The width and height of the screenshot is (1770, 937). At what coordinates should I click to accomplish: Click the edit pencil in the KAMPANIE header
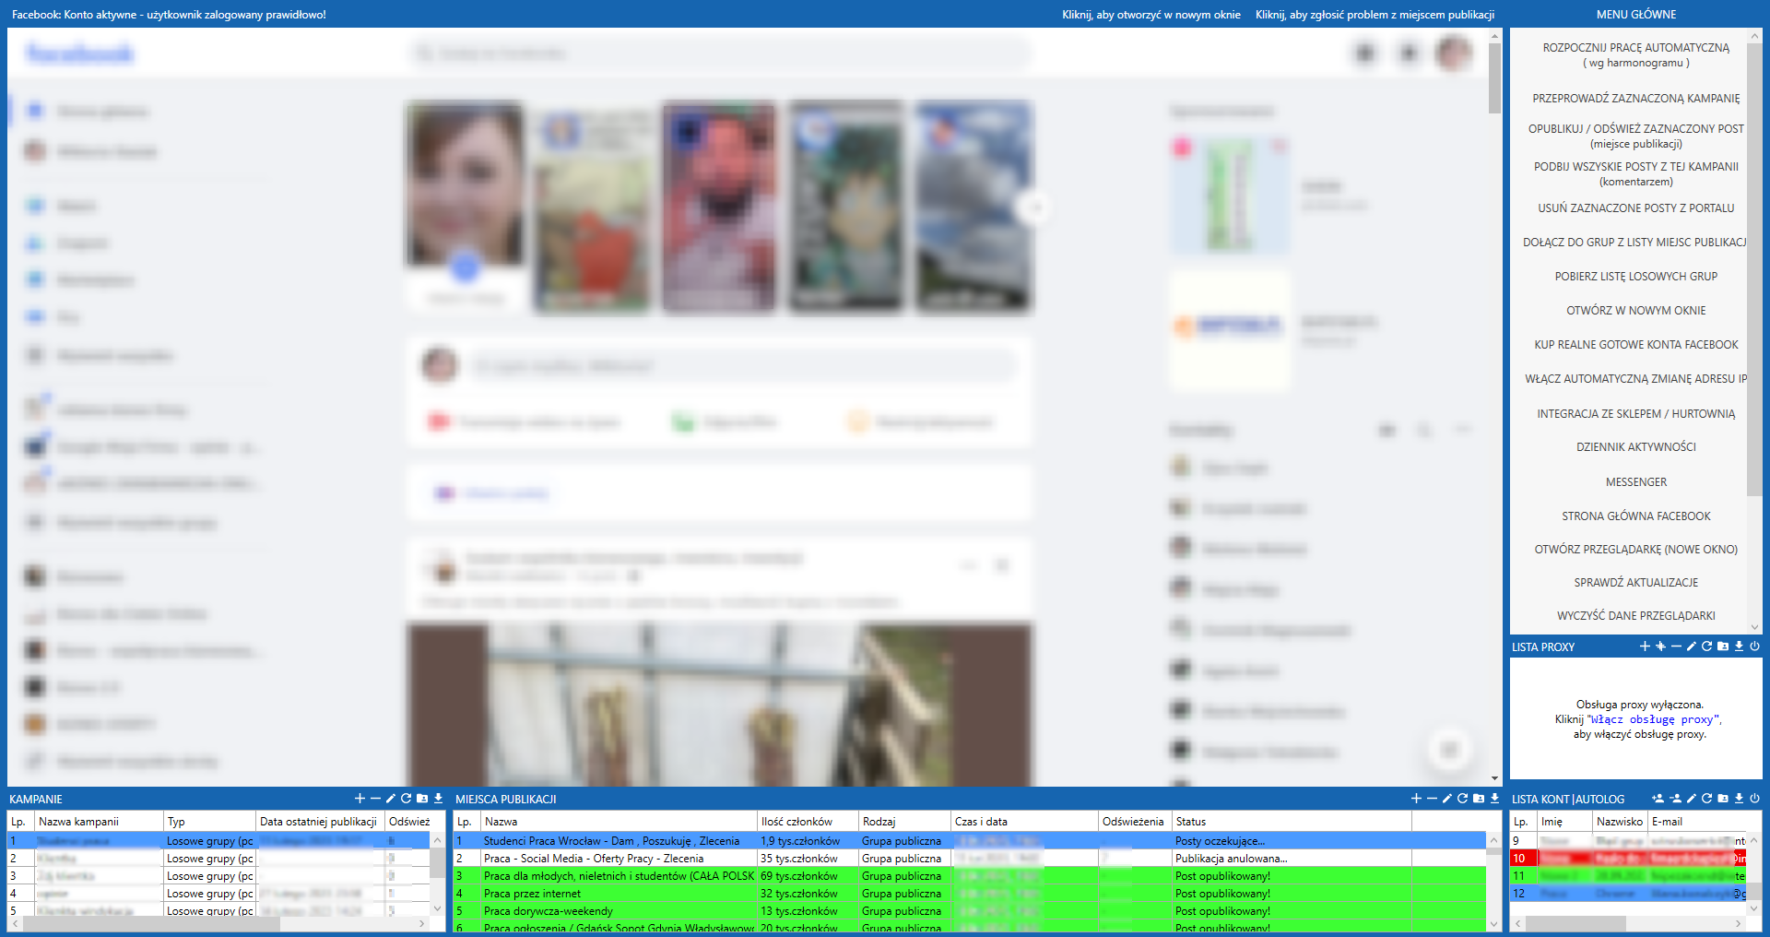coord(390,799)
